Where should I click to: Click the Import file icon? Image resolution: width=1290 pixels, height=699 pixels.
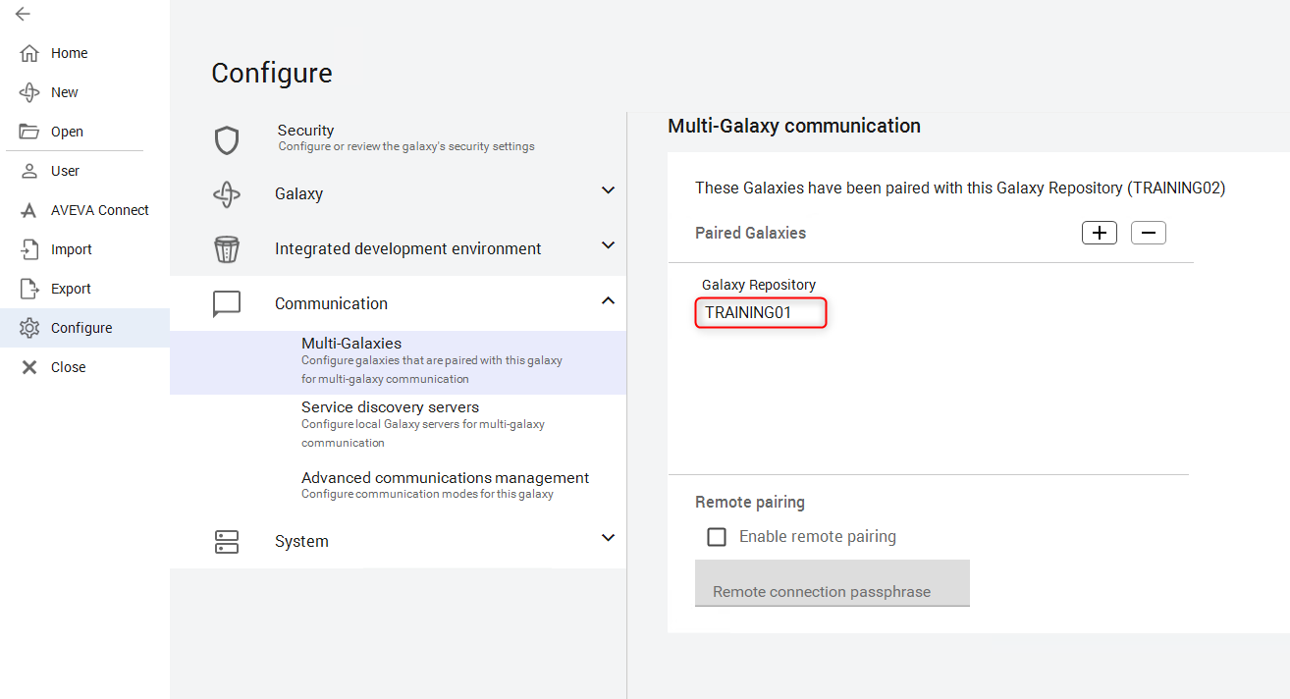(x=29, y=249)
